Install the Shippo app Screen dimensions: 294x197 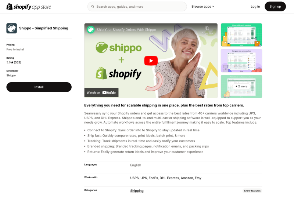click(x=39, y=87)
